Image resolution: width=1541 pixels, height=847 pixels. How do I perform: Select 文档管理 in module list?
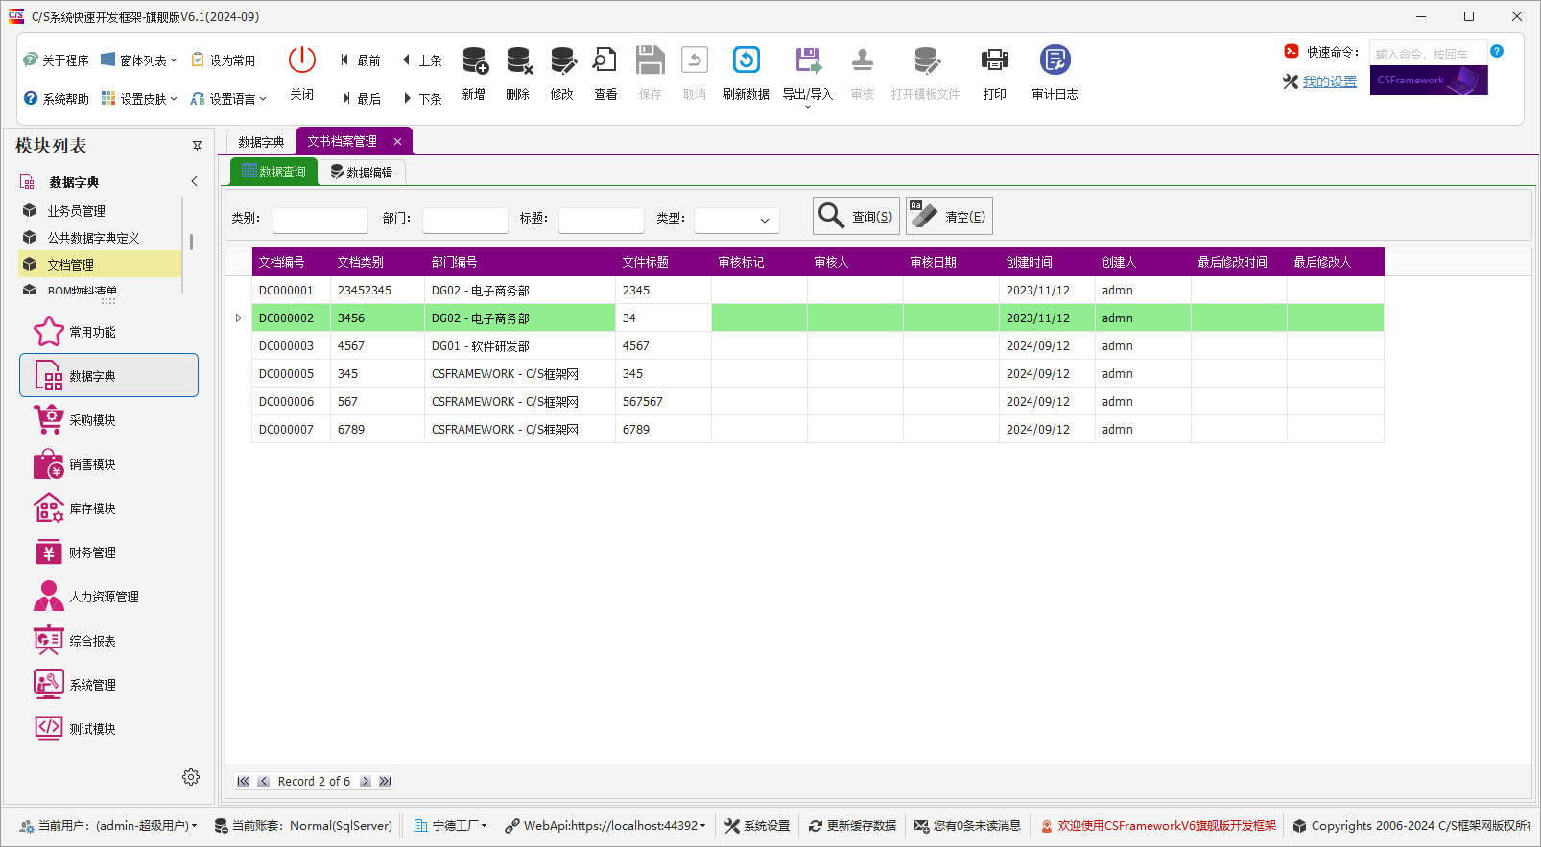pyautogui.click(x=100, y=265)
